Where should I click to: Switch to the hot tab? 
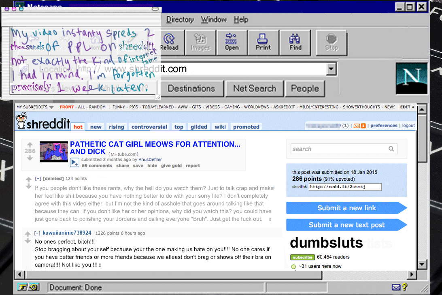pos(78,127)
